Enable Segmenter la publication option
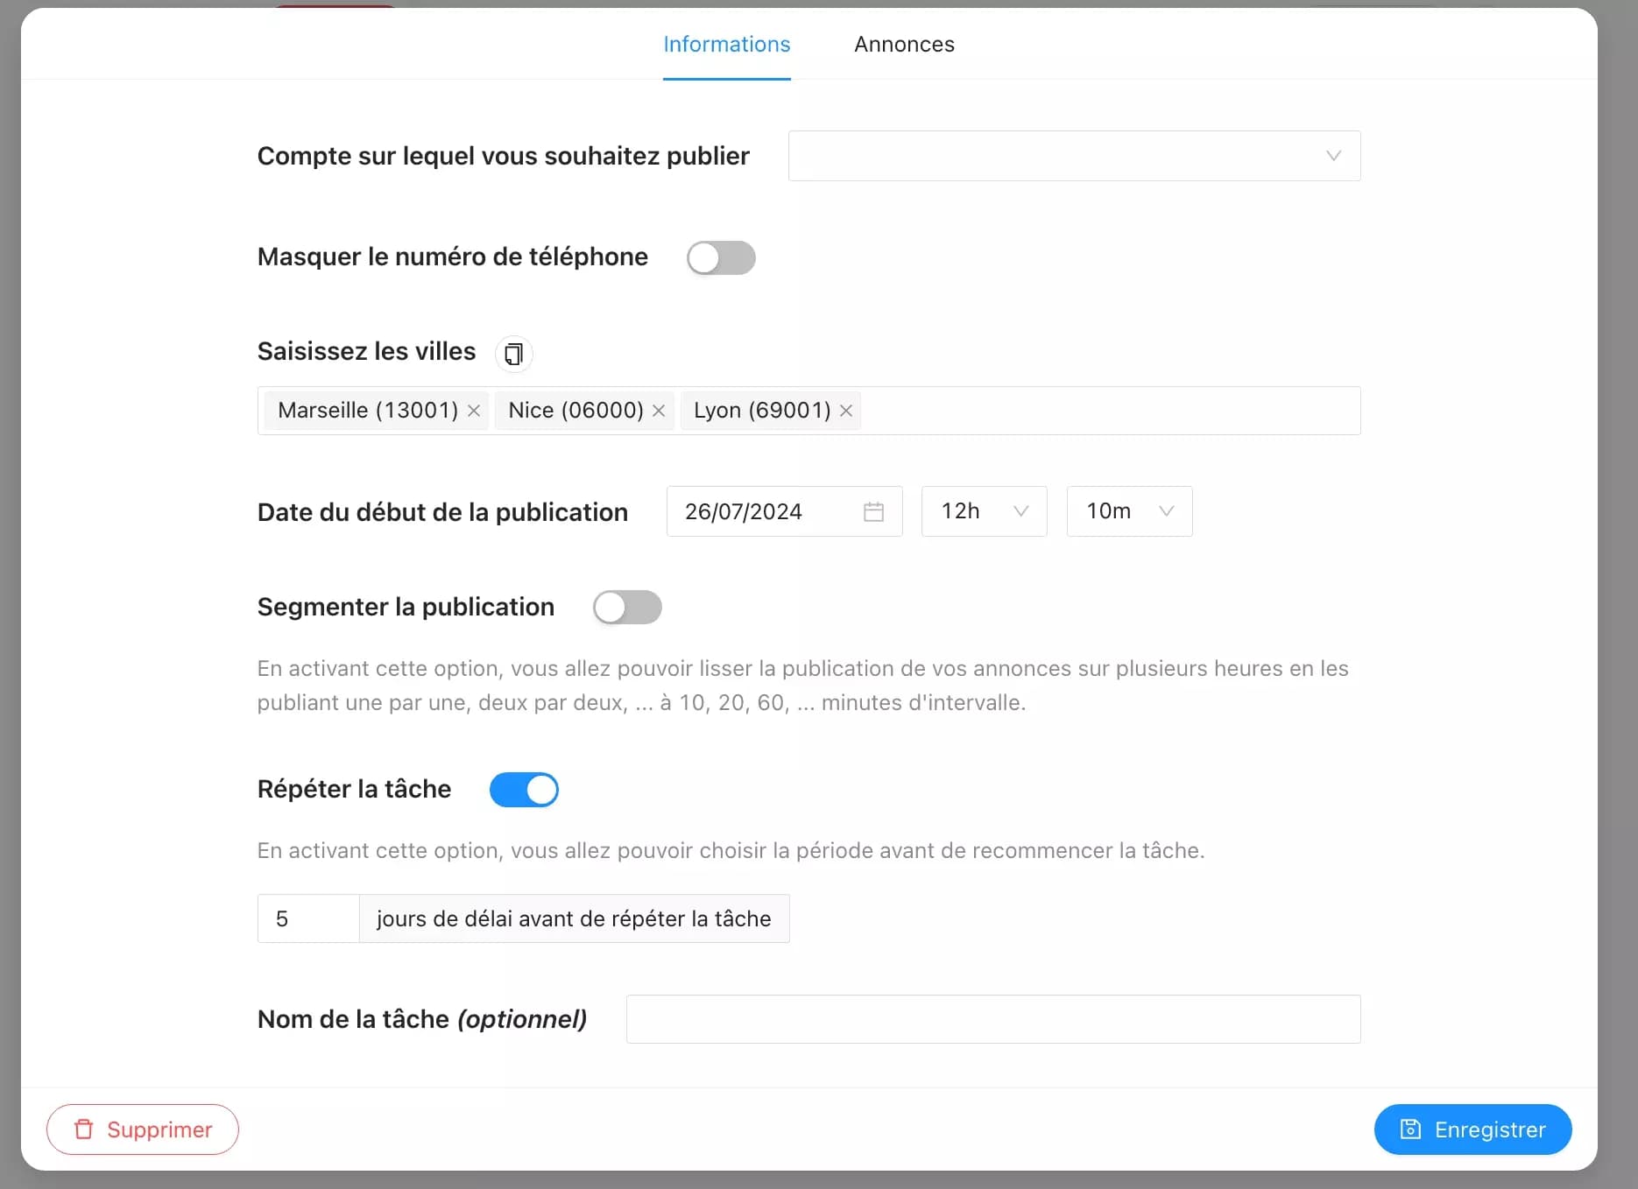The height and width of the screenshot is (1189, 1638). coord(627,607)
